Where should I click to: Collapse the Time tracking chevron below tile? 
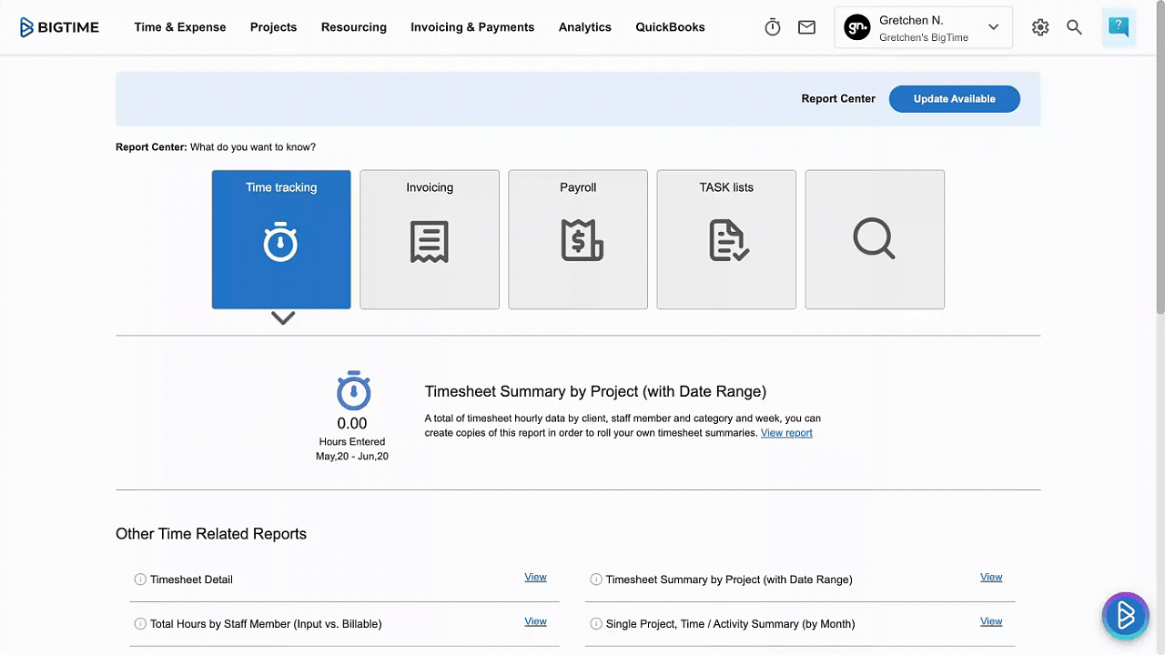click(283, 318)
